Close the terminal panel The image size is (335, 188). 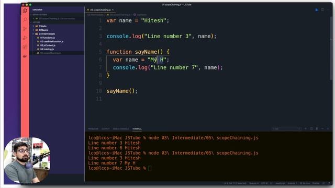[328, 128]
